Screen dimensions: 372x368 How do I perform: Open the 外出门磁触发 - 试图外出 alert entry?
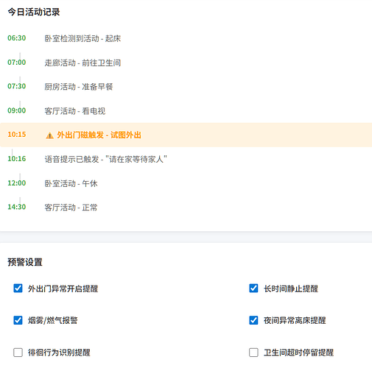(x=99, y=135)
